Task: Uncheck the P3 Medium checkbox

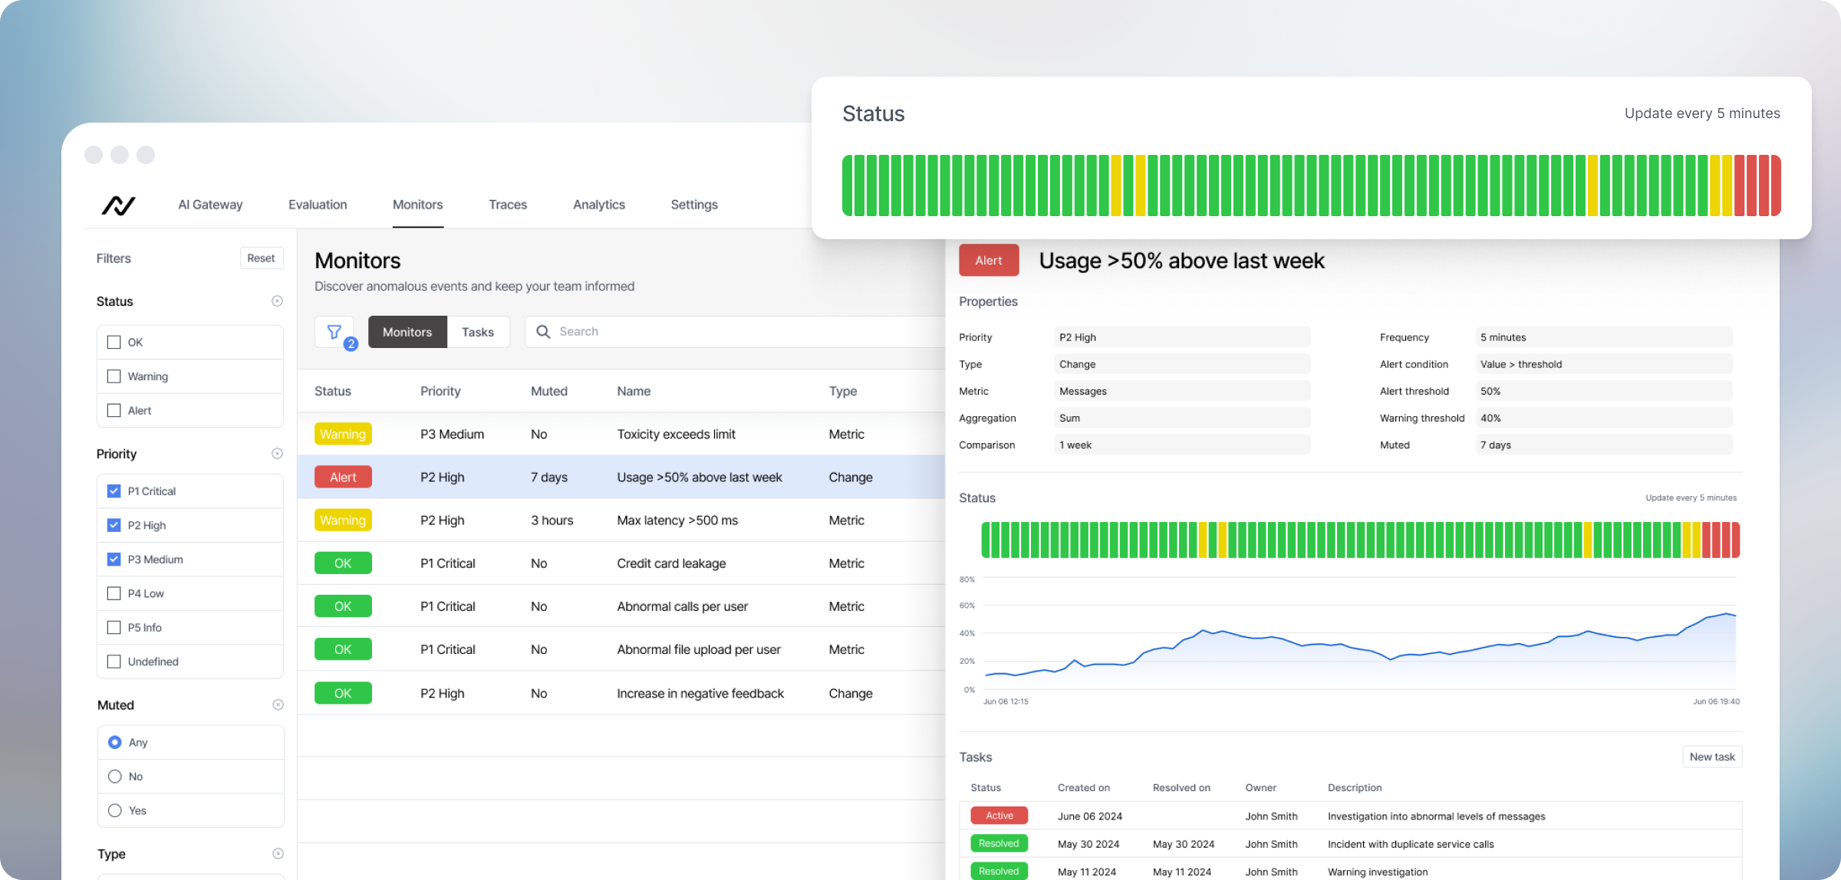Action: [x=114, y=560]
